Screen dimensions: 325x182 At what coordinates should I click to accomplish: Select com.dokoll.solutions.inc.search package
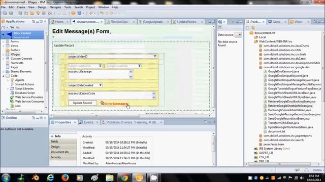pos(283,140)
